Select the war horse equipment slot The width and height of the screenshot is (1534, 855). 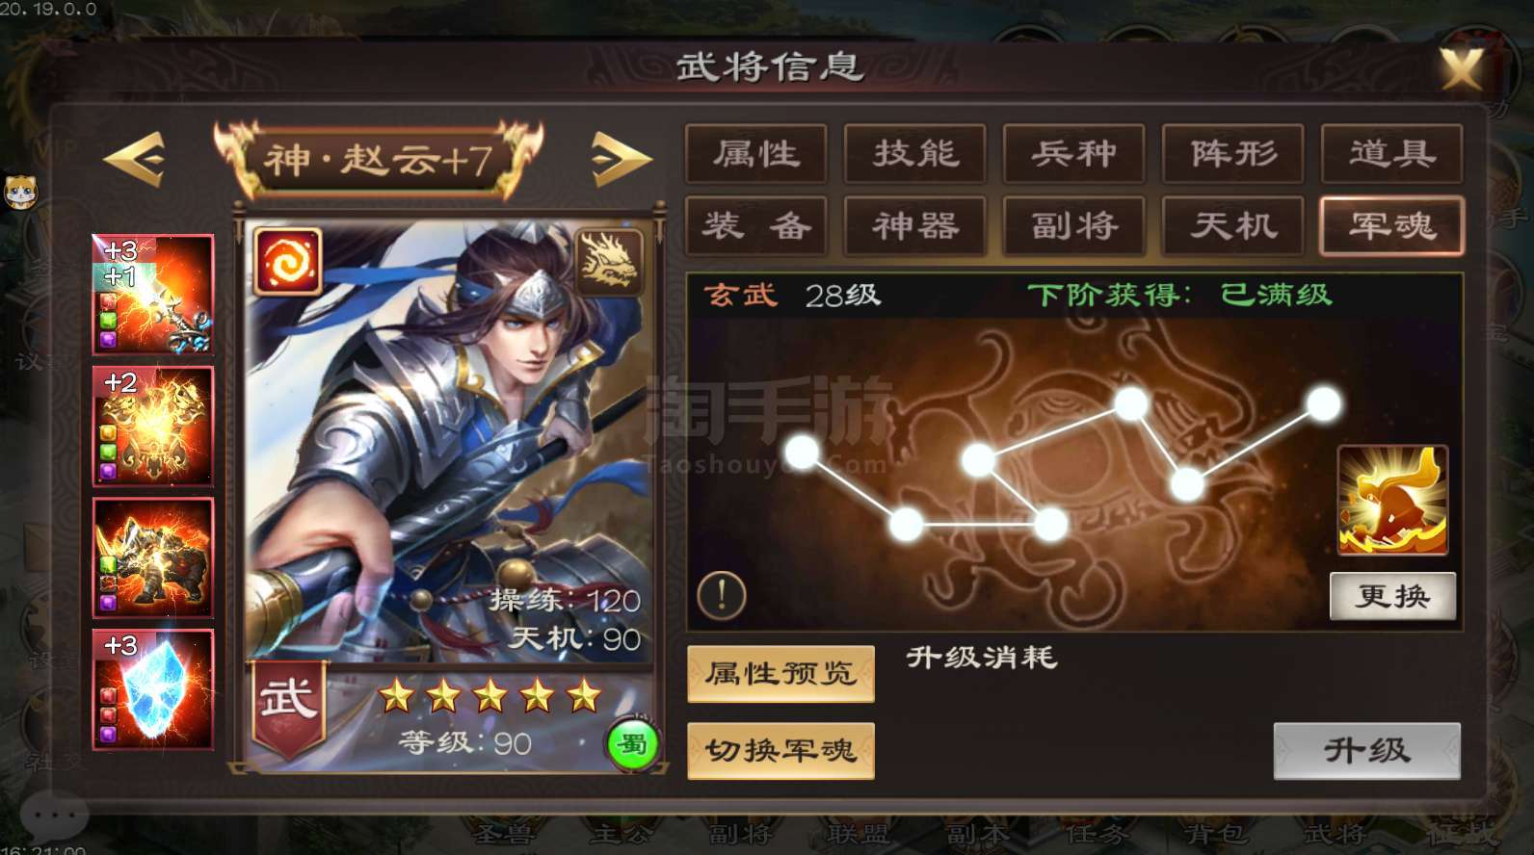[x=153, y=557]
